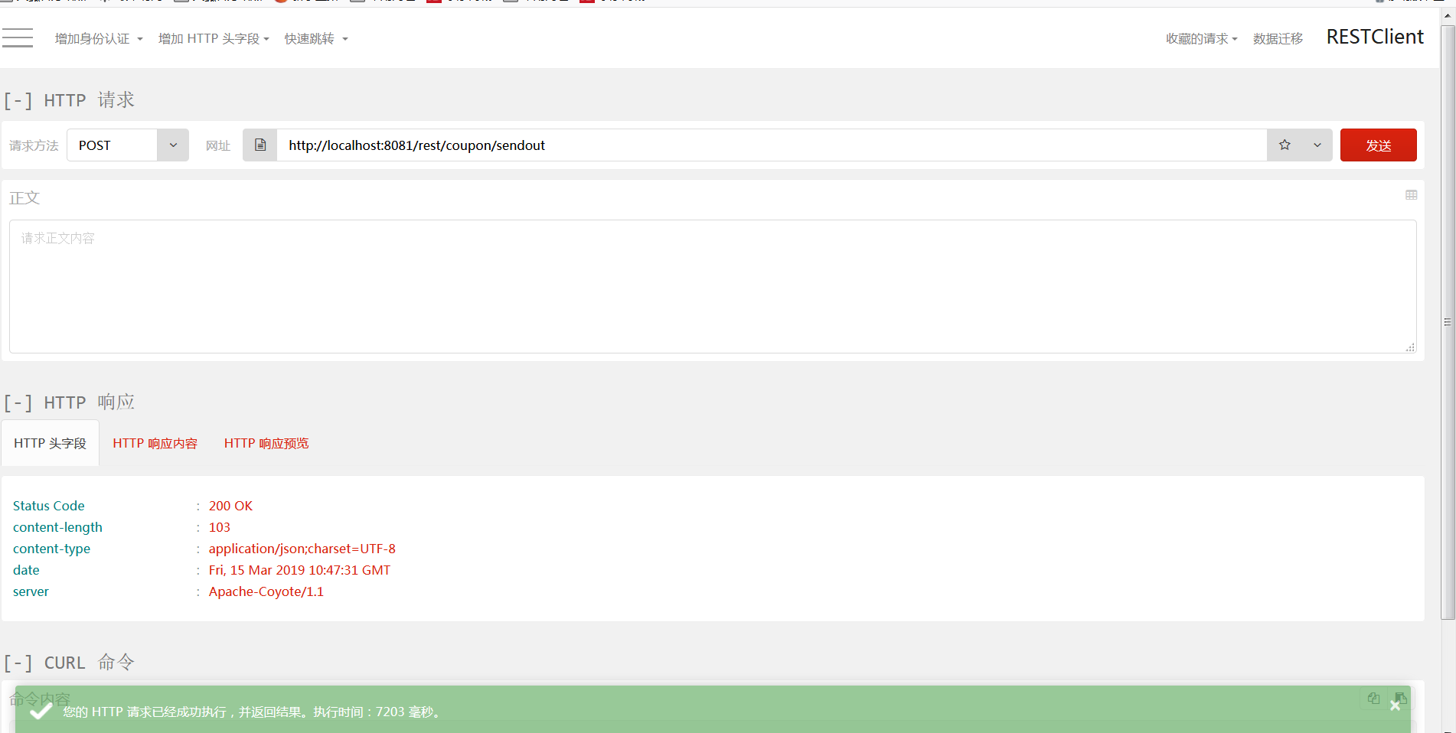This screenshot has width=1456, height=733.
Task: Switch to the HTTP 头字段 tab
Action: 51,443
